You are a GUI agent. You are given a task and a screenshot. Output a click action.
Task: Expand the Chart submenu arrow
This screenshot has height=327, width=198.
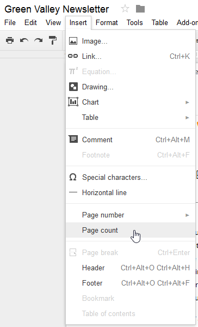coord(187,102)
